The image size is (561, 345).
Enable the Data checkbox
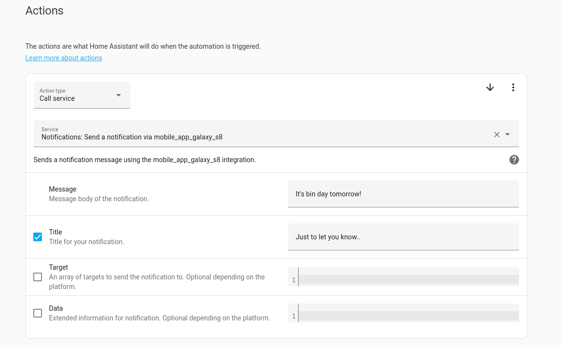pyautogui.click(x=38, y=313)
